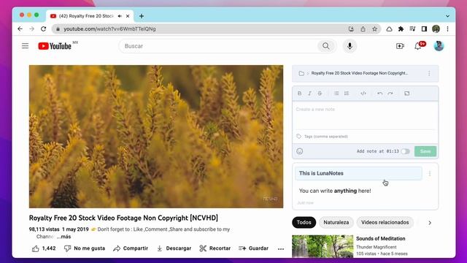
Task: Open Chrome three-dot menu
Action: click(x=447, y=29)
